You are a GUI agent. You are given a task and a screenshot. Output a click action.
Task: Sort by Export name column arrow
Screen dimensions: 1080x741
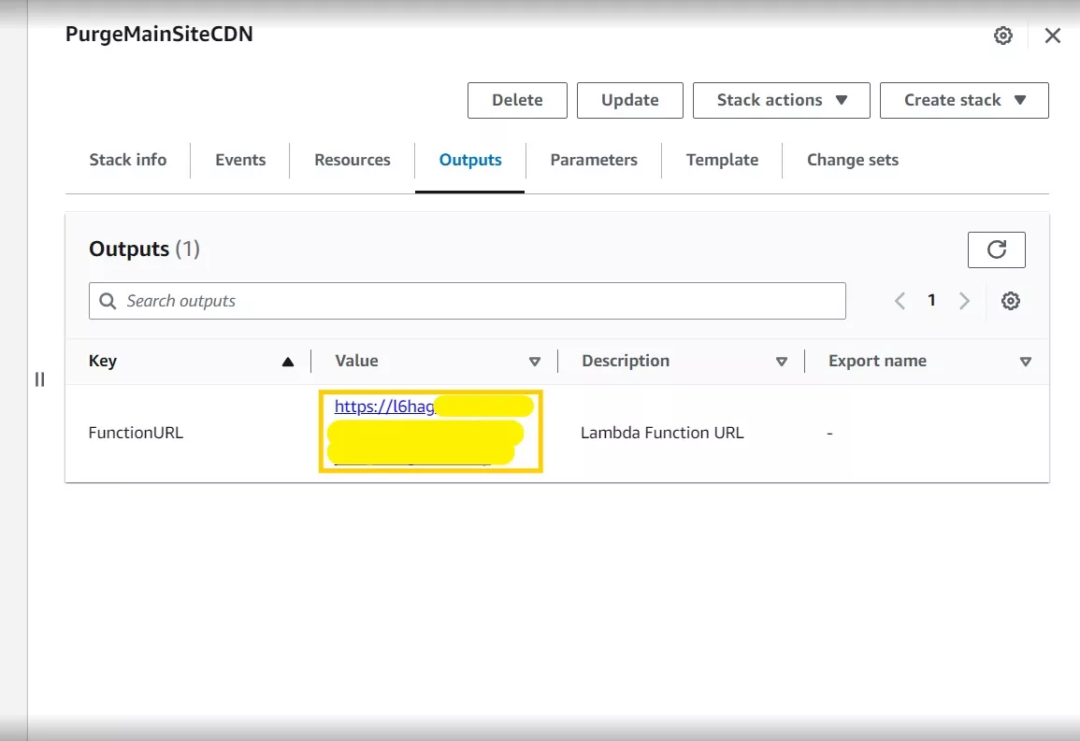pyautogui.click(x=1026, y=362)
